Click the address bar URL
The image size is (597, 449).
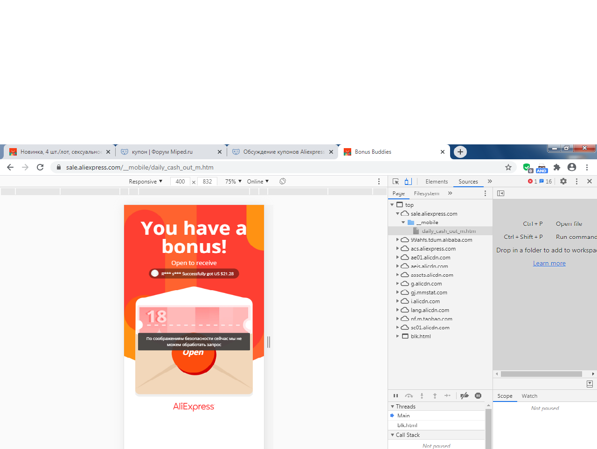pos(140,167)
